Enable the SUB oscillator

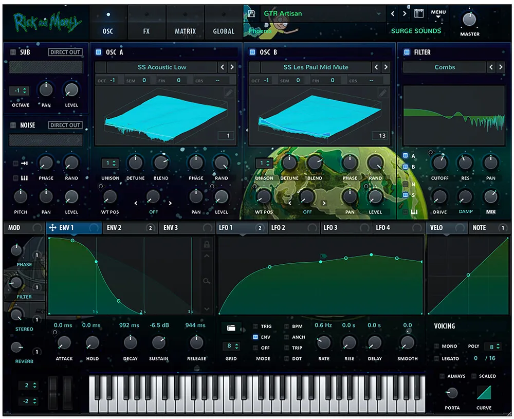point(13,52)
